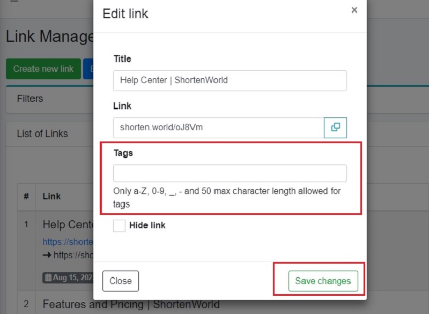The image size is (429, 314).
Task: Select the Features and Pricing row title
Action: pos(131,304)
